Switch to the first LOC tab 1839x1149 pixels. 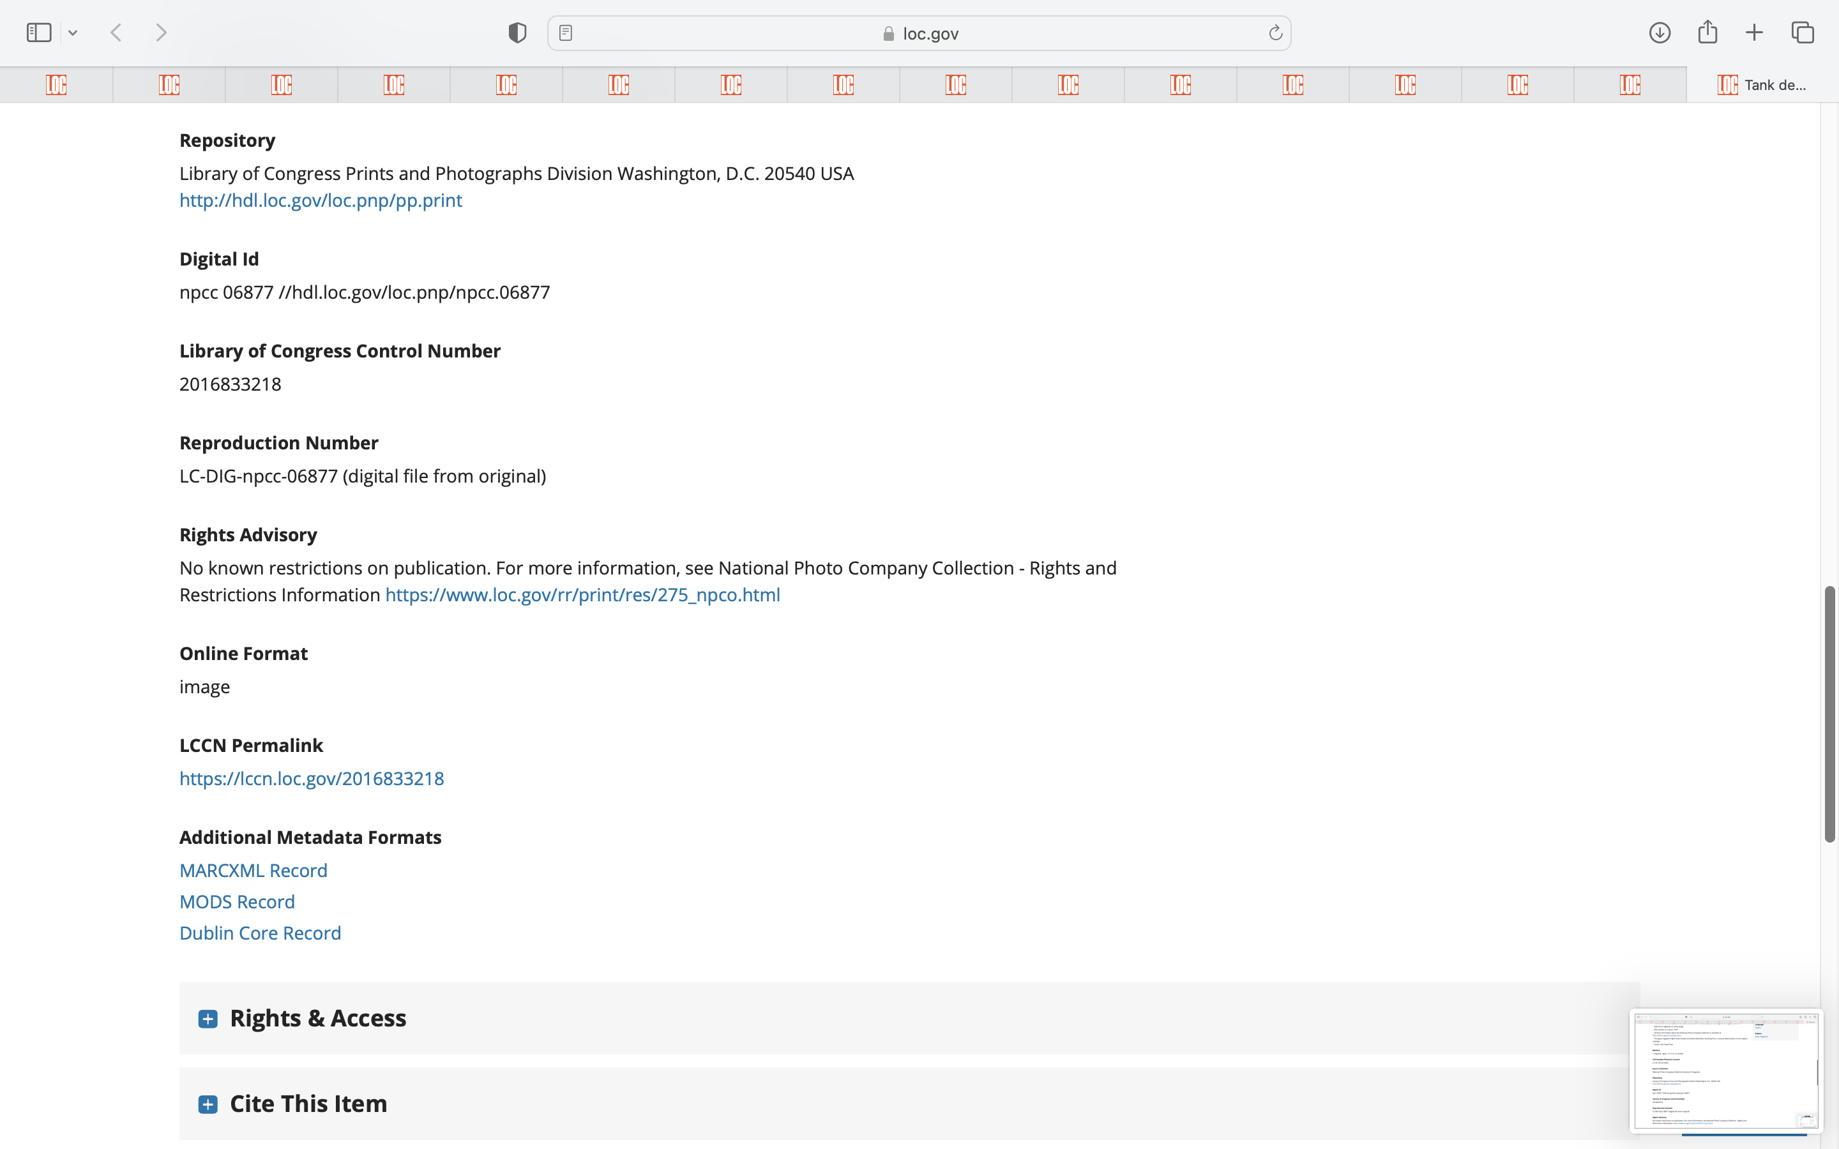(x=56, y=84)
